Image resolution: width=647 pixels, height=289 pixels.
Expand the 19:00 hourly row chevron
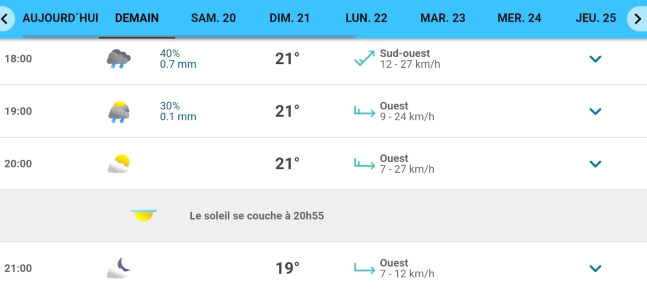595,111
